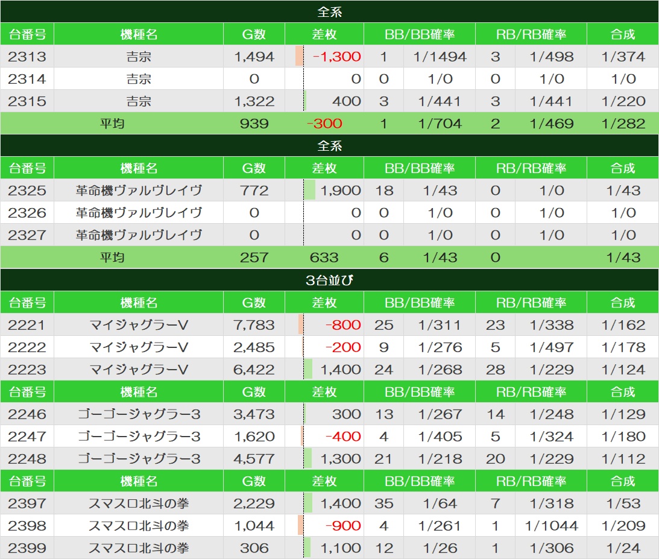This screenshot has width=659, height=559.
Task: Click G数 value 306
Action: (x=254, y=548)
